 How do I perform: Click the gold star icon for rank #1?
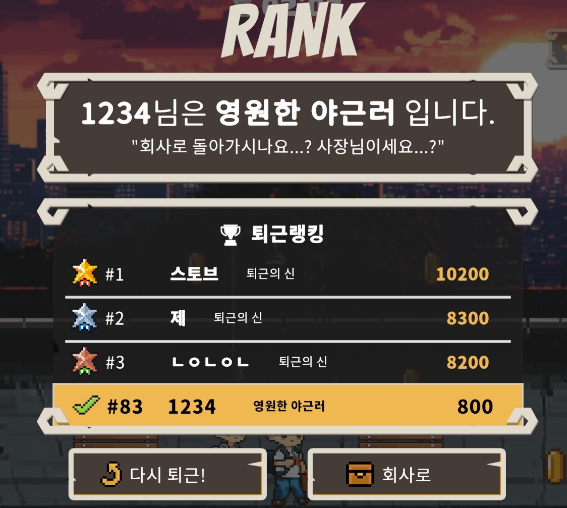click(85, 273)
